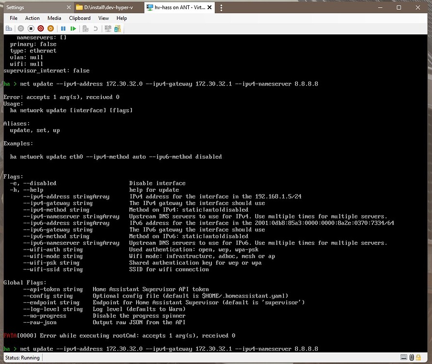Revert the VM to its last checkpoint
The image size is (432, 364).
[96, 28]
